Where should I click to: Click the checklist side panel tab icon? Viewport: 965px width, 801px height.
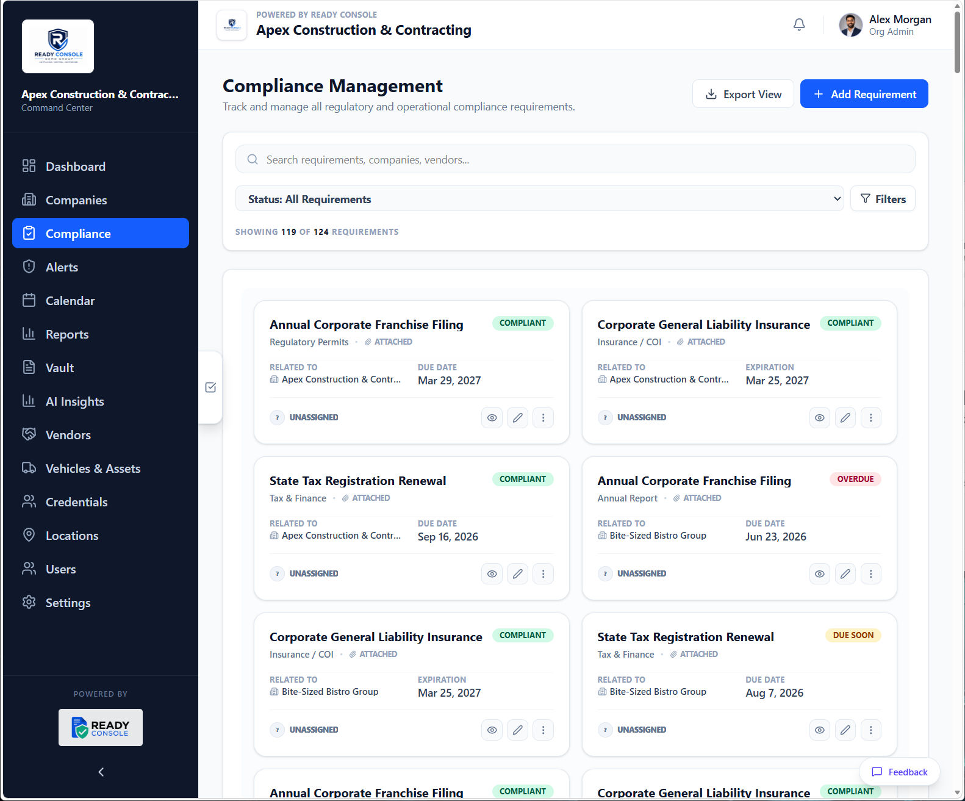(210, 387)
